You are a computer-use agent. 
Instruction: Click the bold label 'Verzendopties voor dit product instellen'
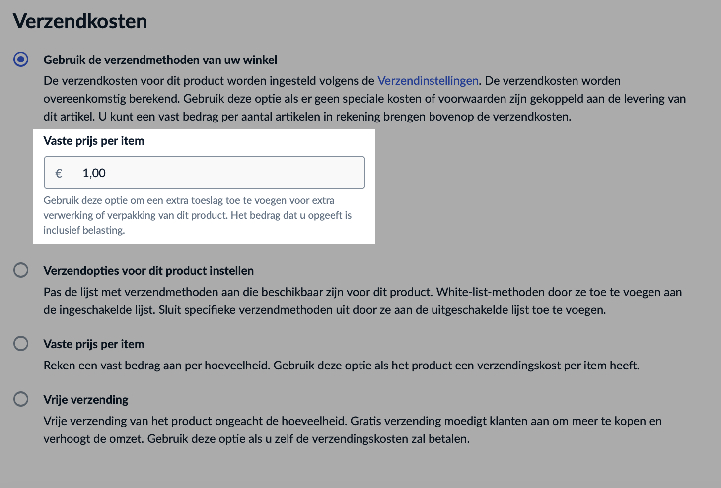(x=148, y=270)
